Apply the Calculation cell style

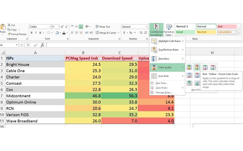point(227,32)
